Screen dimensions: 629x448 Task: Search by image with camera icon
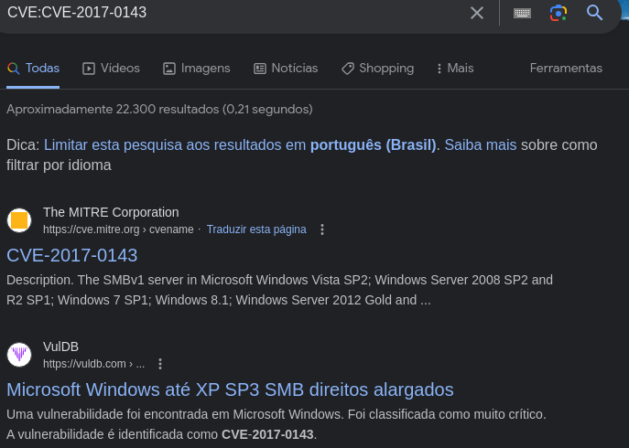point(559,13)
